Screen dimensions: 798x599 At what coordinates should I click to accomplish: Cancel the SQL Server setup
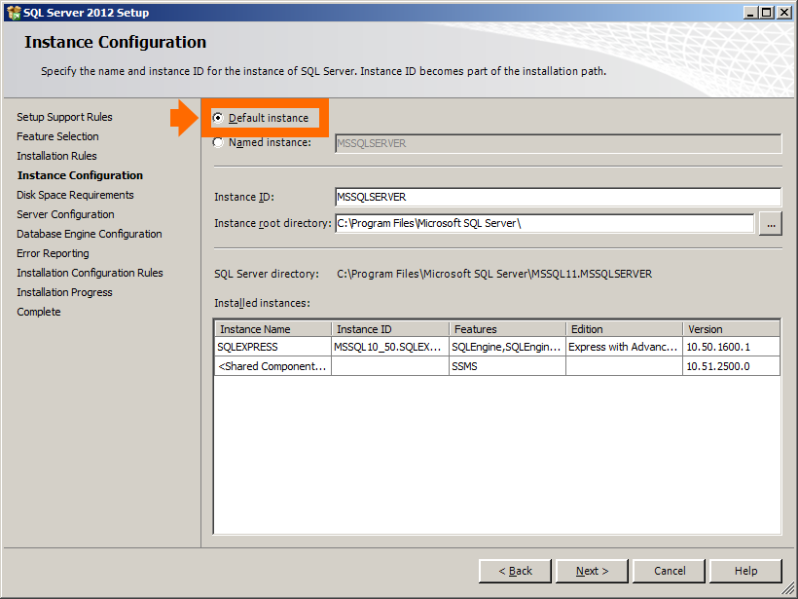[x=669, y=571]
